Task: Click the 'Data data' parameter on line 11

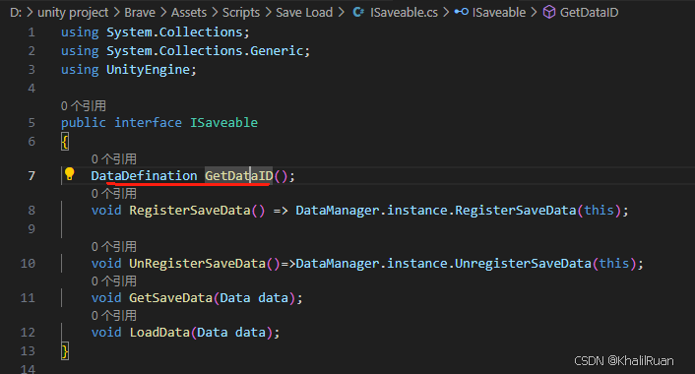Action: 254,298
